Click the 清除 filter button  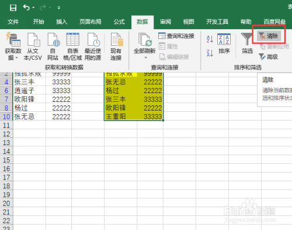[269, 36]
